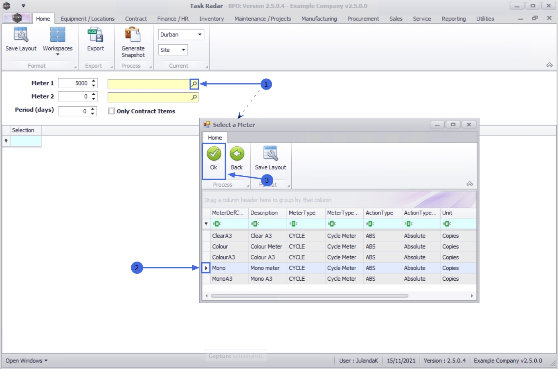Click the meter grid horizontal scrollbar
Screen dimensions: 558x369
(x=310, y=295)
